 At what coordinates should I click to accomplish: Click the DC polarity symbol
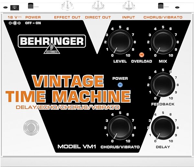(15, 23)
